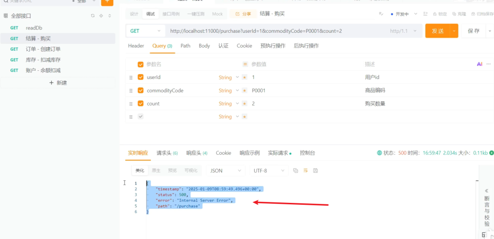This screenshot has width=494, height=239.
Task: Copy response body using the copy icon
Action: pos(296,171)
